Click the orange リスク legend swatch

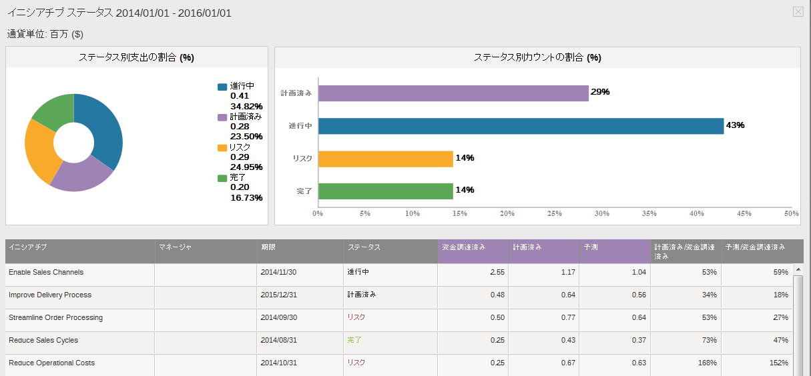coord(222,148)
